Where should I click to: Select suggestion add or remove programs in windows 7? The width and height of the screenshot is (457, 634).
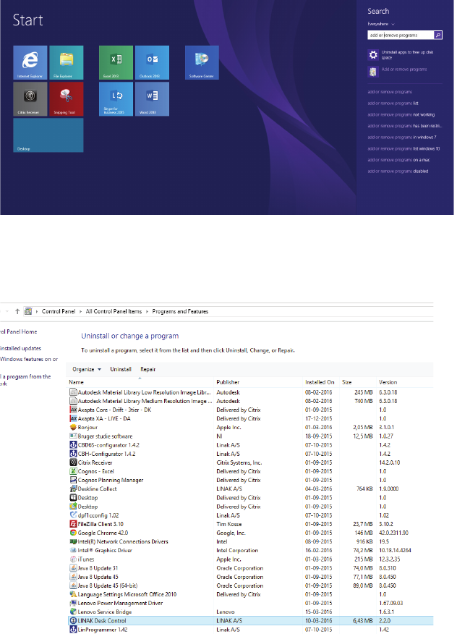[401, 137]
